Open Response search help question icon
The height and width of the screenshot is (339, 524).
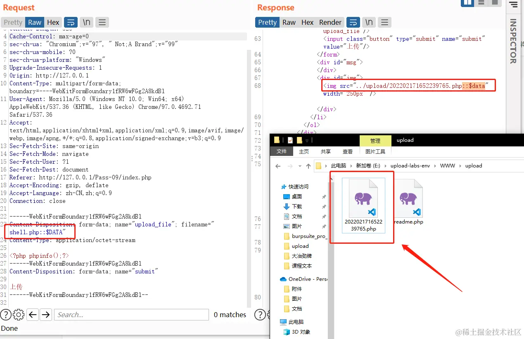(x=260, y=315)
